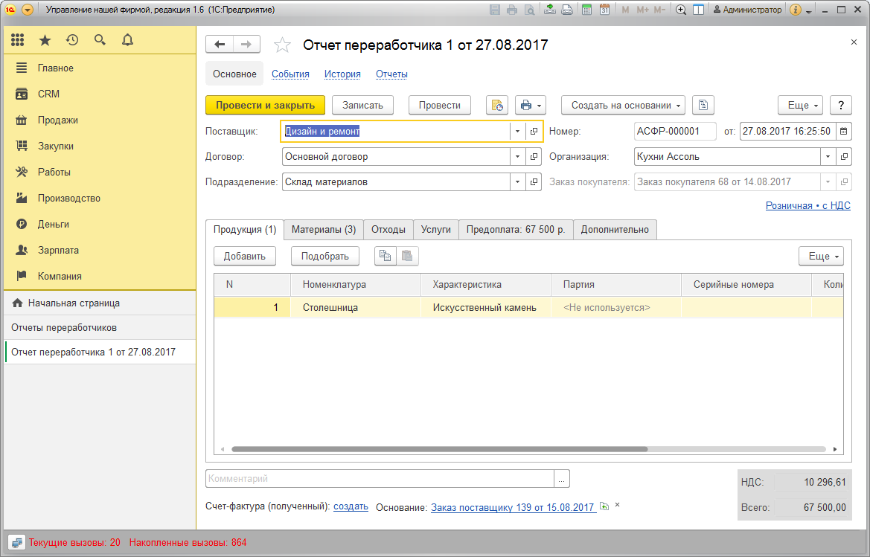The height and width of the screenshot is (557, 870).
Task: Click the horizontal scrollbar of the product table
Action: point(439,449)
